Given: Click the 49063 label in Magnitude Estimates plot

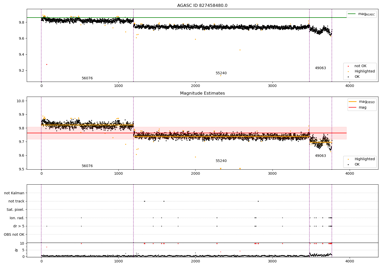Looking at the screenshot, I should (320, 156).
